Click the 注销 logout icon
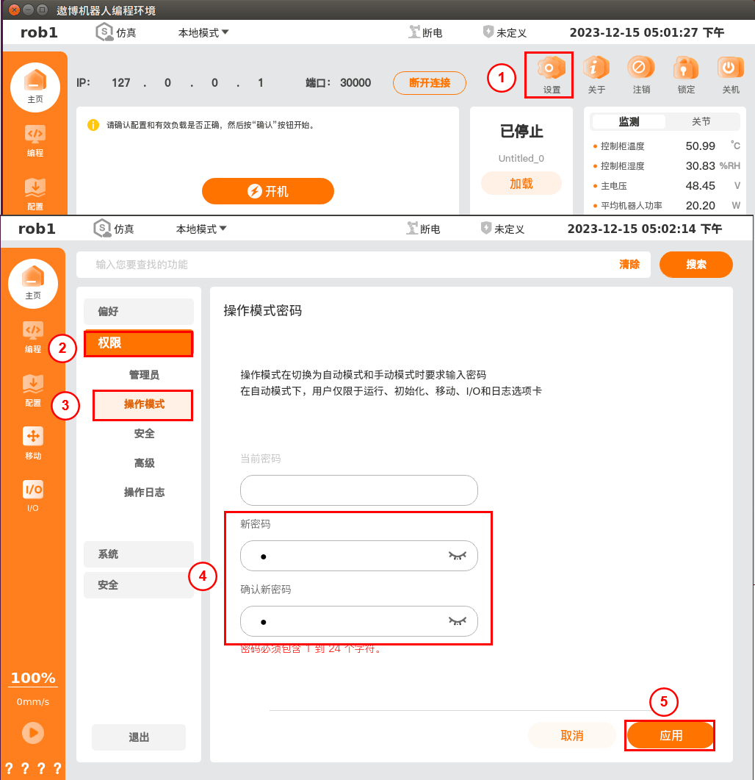 coord(640,68)
